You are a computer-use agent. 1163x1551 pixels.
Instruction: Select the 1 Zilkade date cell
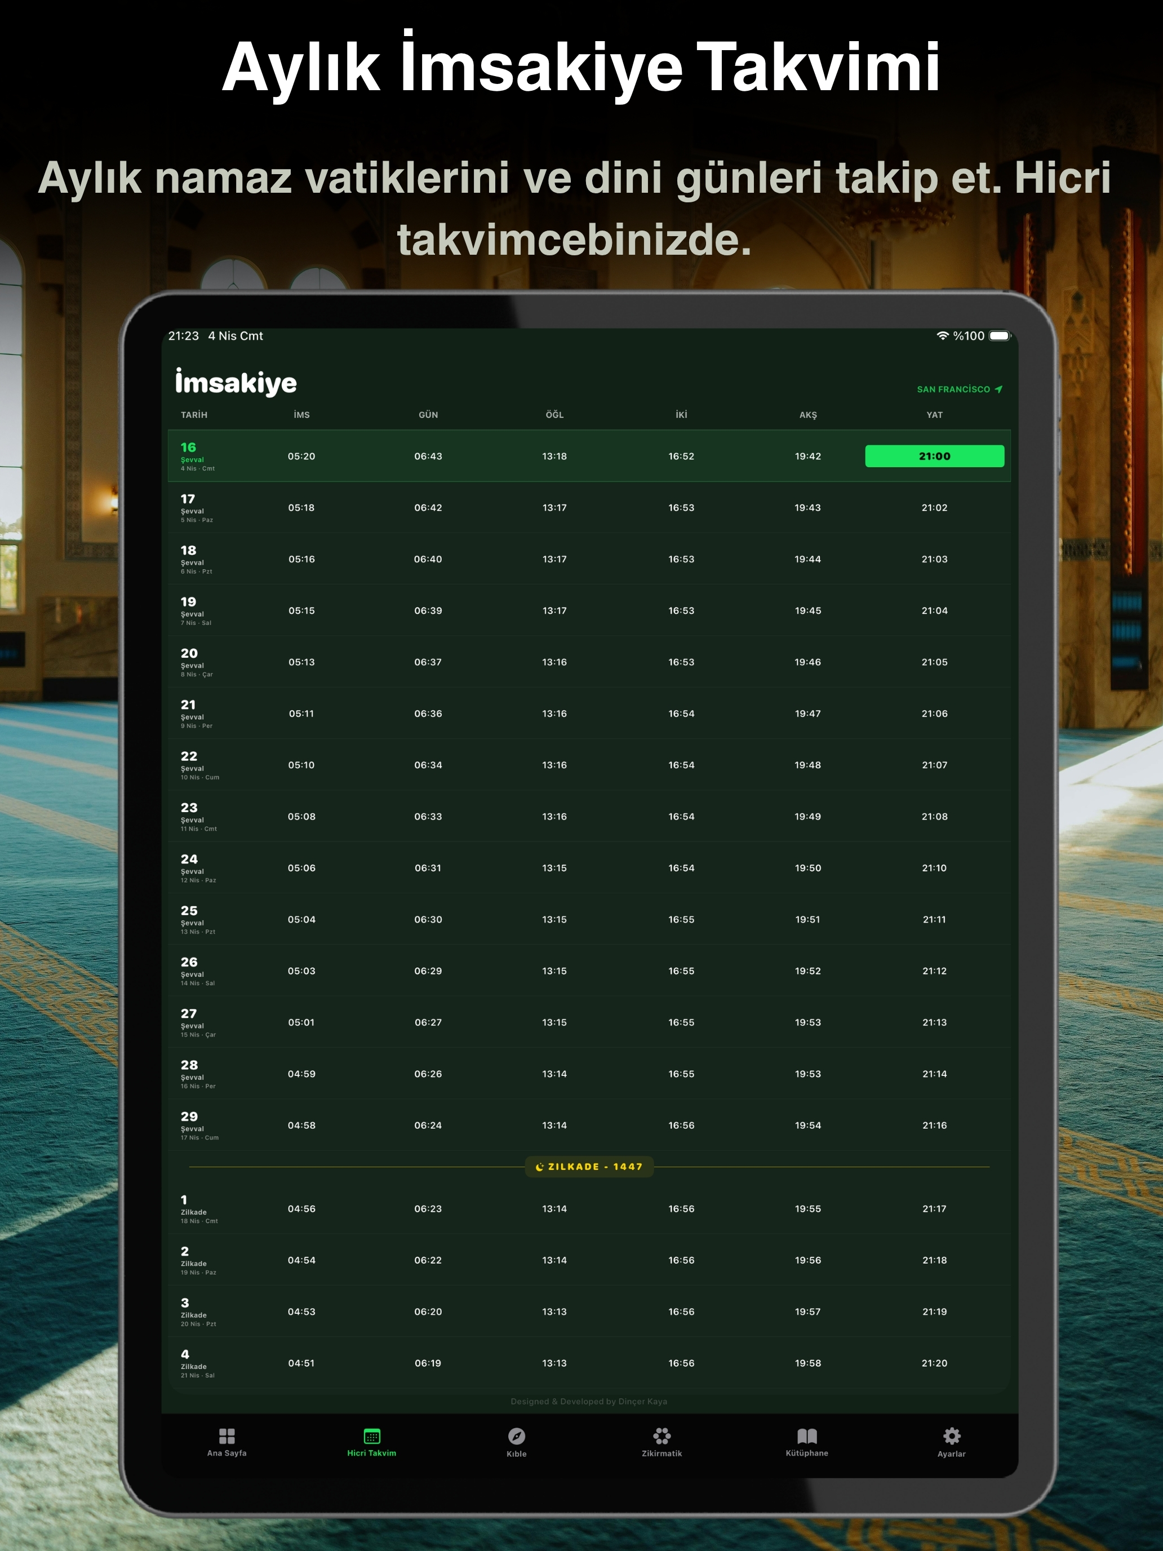tap(199, 1209)
